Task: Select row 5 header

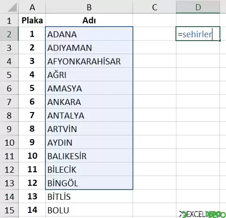Action: [9, 74]
